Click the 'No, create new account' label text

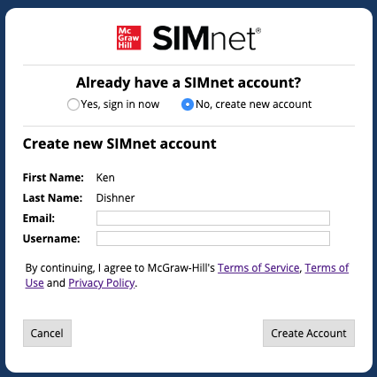click(254, 104)
